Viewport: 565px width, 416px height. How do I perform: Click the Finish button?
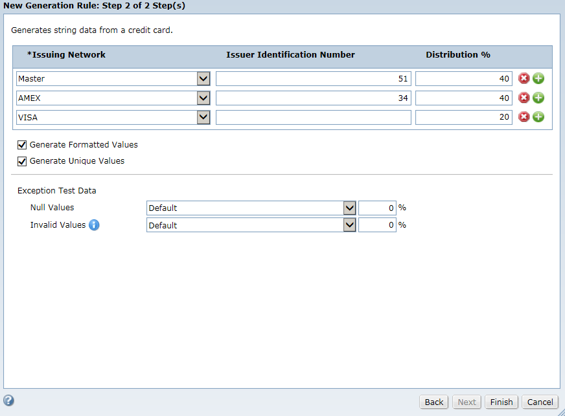[x=501, y=402]
